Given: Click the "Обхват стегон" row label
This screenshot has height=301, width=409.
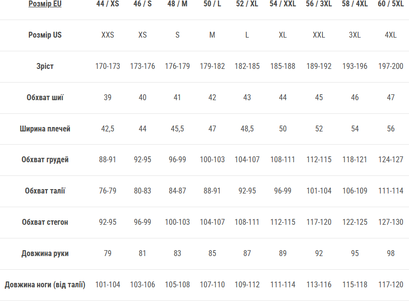Looking at the screenshot, I should [45, 222].
